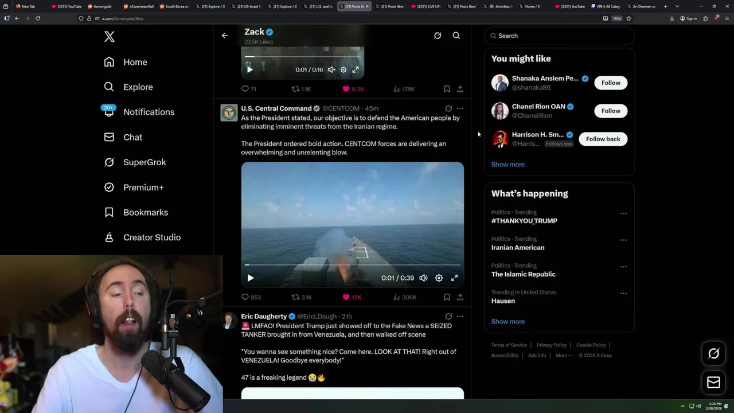The width and height of the screenshot is (734, 413).
Task: Click the X logo icon
Action: click(110, 37)
